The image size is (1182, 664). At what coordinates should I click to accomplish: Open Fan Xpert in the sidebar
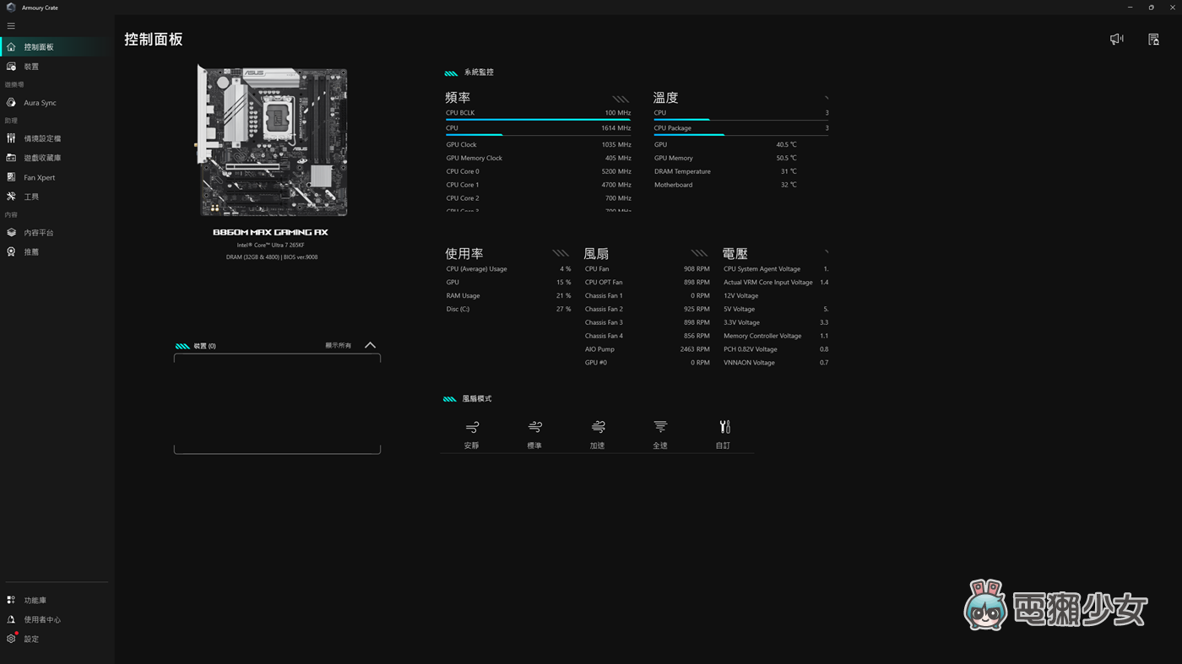57,177
